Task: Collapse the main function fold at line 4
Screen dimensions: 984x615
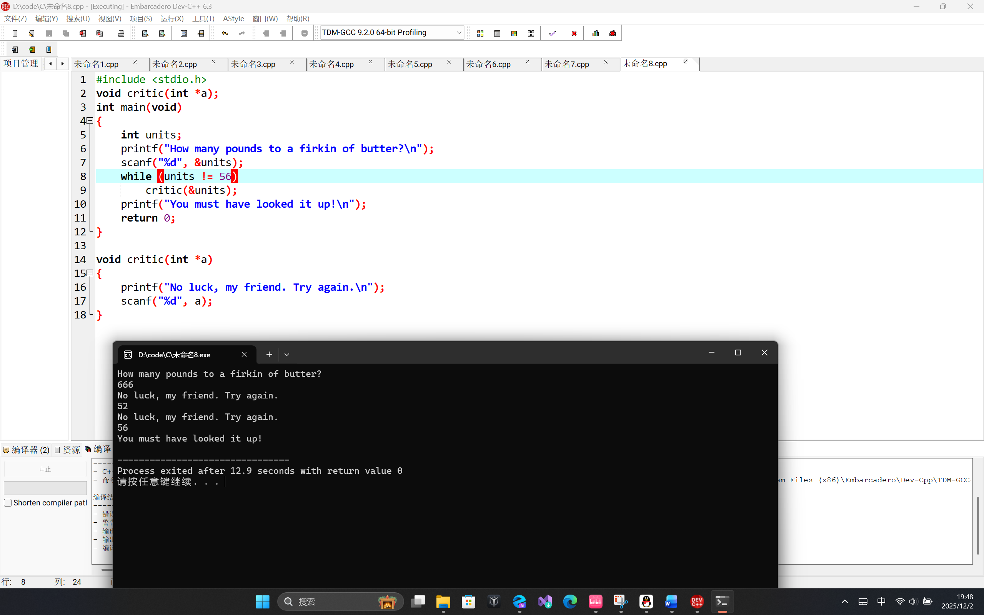Action: click(x=90, y=121)
